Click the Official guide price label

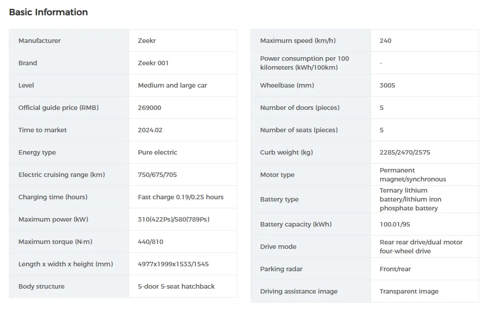tap(59, 108)
